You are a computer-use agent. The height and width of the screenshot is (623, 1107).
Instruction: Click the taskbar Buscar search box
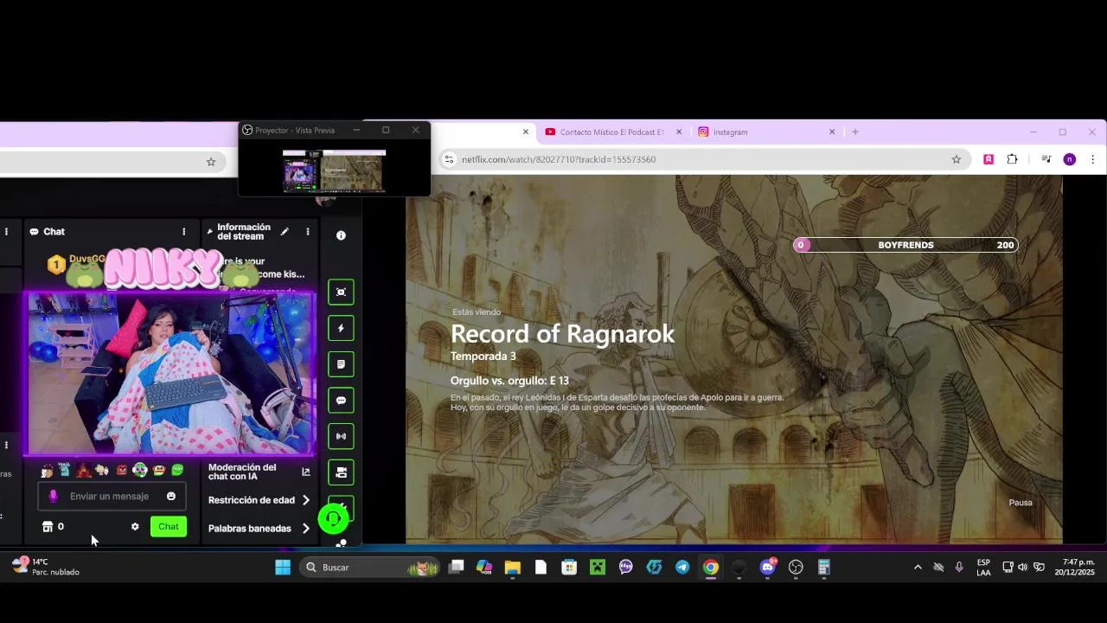coord(369,568)
